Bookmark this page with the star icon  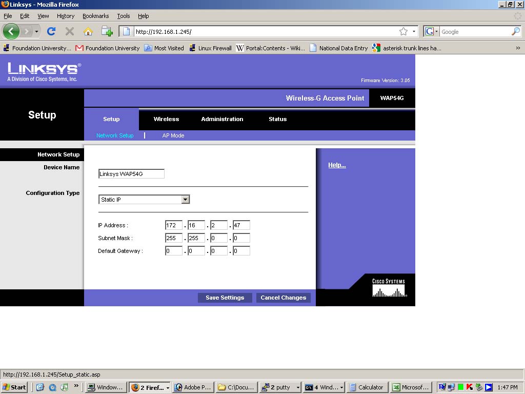click(x=403, y=31)
